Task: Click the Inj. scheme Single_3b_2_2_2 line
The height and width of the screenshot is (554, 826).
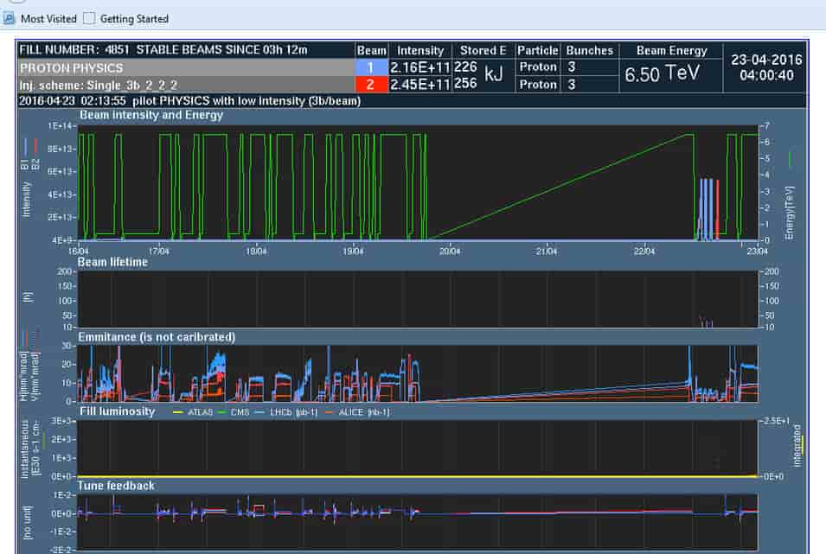Action: coord(187,85)
